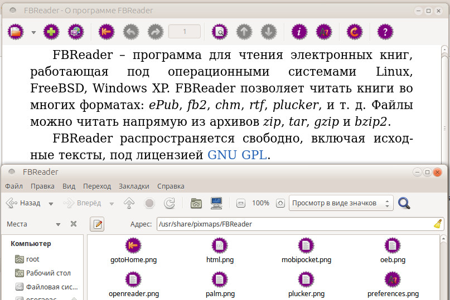Expand the Вперёд history dropdown arrow
450x300 pixels.
[112, 204]
